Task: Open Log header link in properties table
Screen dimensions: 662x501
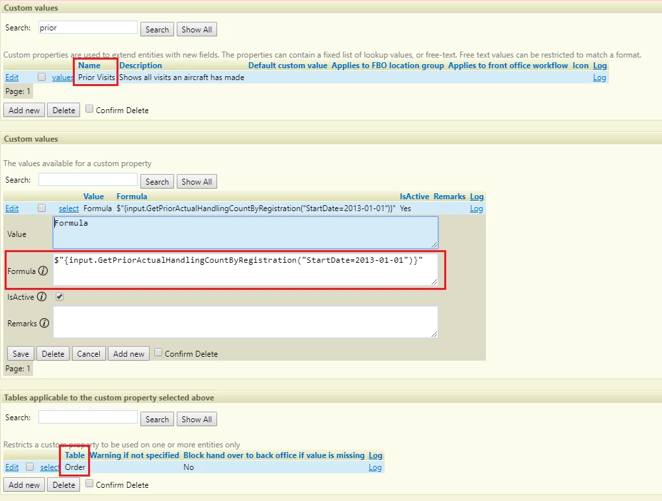Action: 600,66
